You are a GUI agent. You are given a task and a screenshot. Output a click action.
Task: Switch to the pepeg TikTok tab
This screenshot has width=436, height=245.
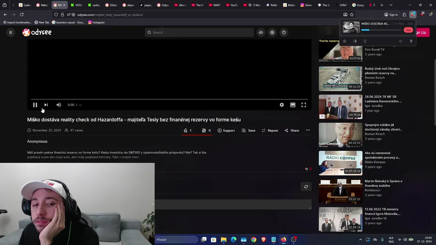pos(145,5)
